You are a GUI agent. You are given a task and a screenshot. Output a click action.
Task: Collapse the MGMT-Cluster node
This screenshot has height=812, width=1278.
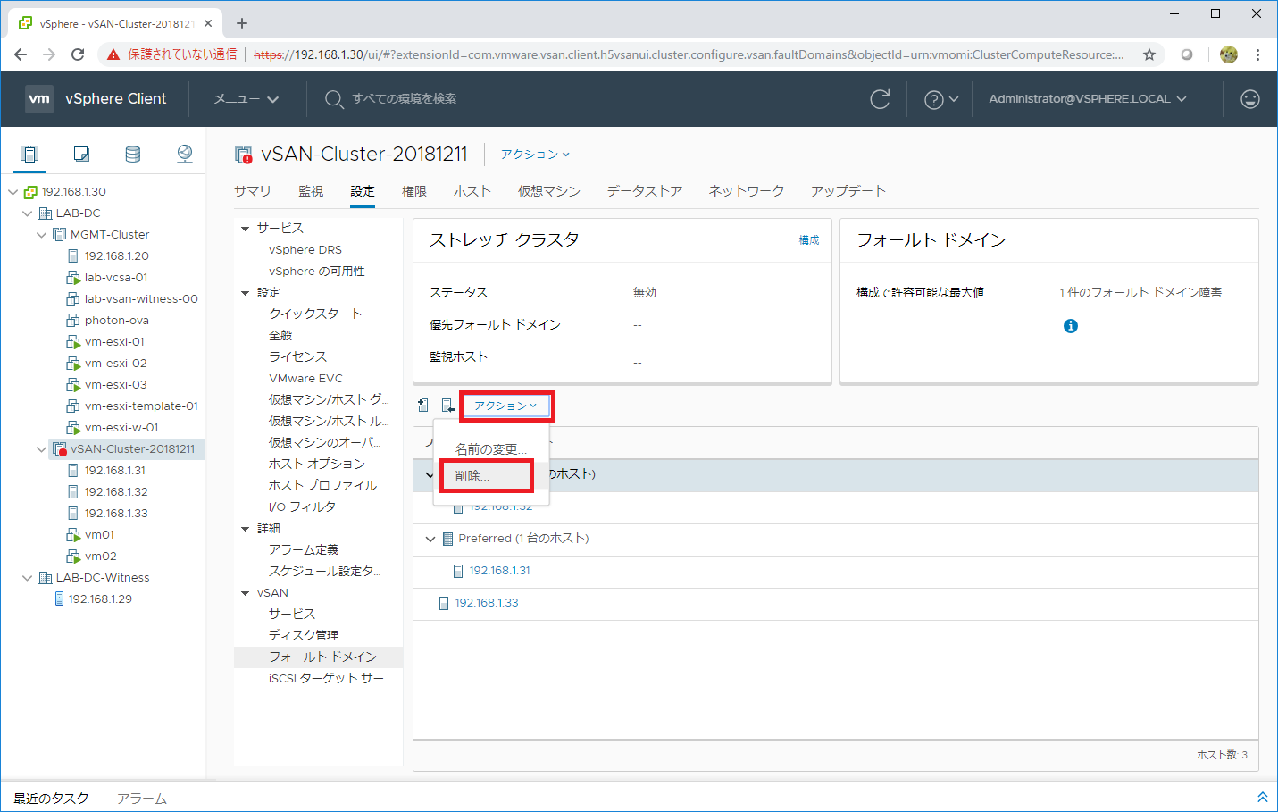[42, 235]
